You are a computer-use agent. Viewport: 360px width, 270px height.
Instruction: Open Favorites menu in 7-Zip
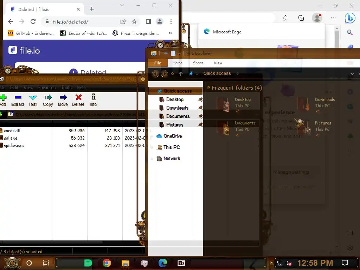(x=47, y=88)
